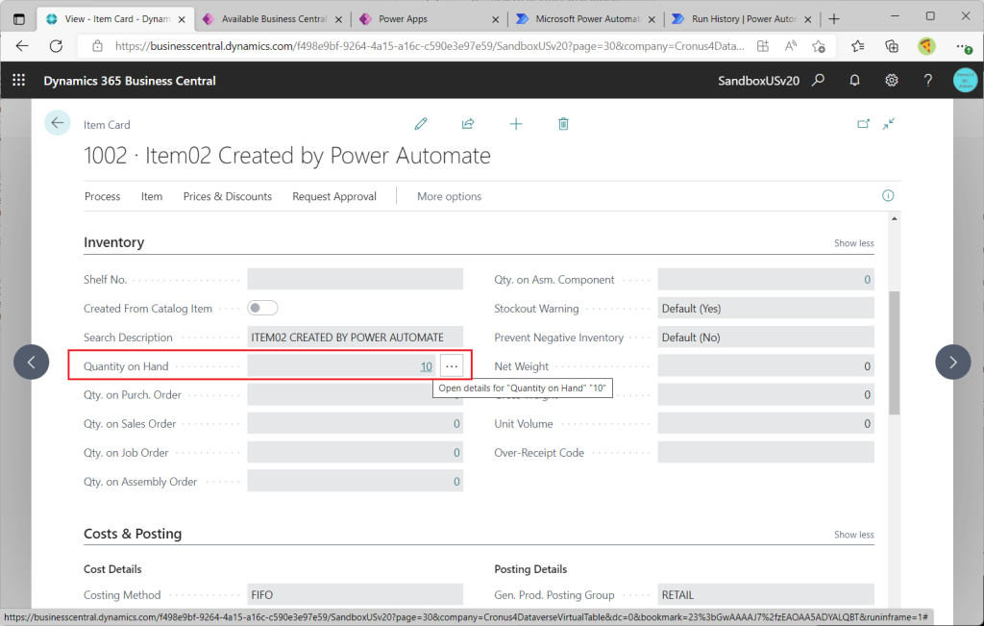This screenshot has width=984, height=626.
Task: Toggle Created From Catalog Item switch
Action: point(262,309)
